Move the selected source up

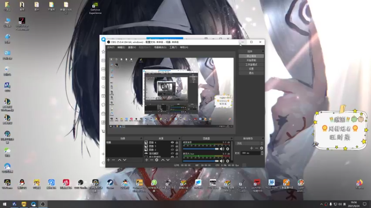tap(163, 160)
